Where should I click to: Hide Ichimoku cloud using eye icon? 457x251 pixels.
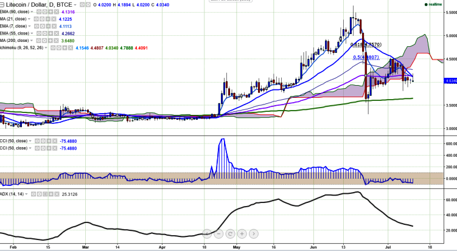[x=53, y=48]
